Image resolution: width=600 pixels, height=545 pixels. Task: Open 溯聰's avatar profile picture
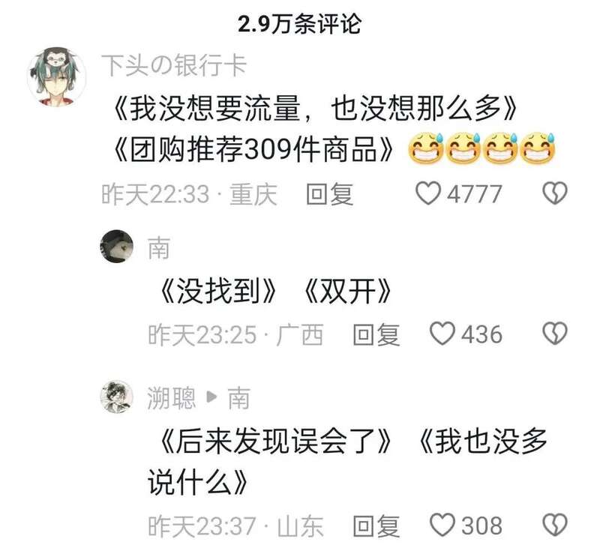point(117,397)
